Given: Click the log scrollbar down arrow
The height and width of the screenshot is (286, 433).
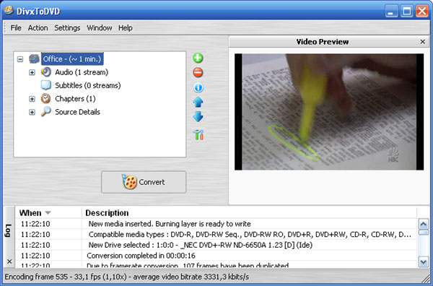Looking at the screenshot, I should click(424, 261).
